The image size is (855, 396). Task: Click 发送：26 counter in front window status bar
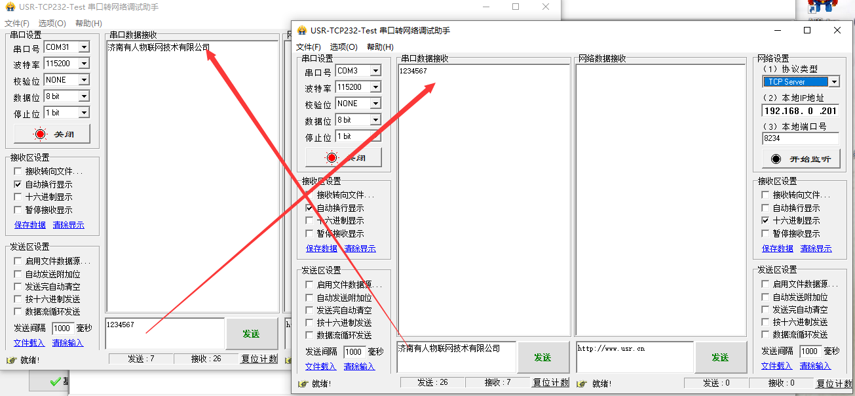pyautogui.click(x=432, y=383)
